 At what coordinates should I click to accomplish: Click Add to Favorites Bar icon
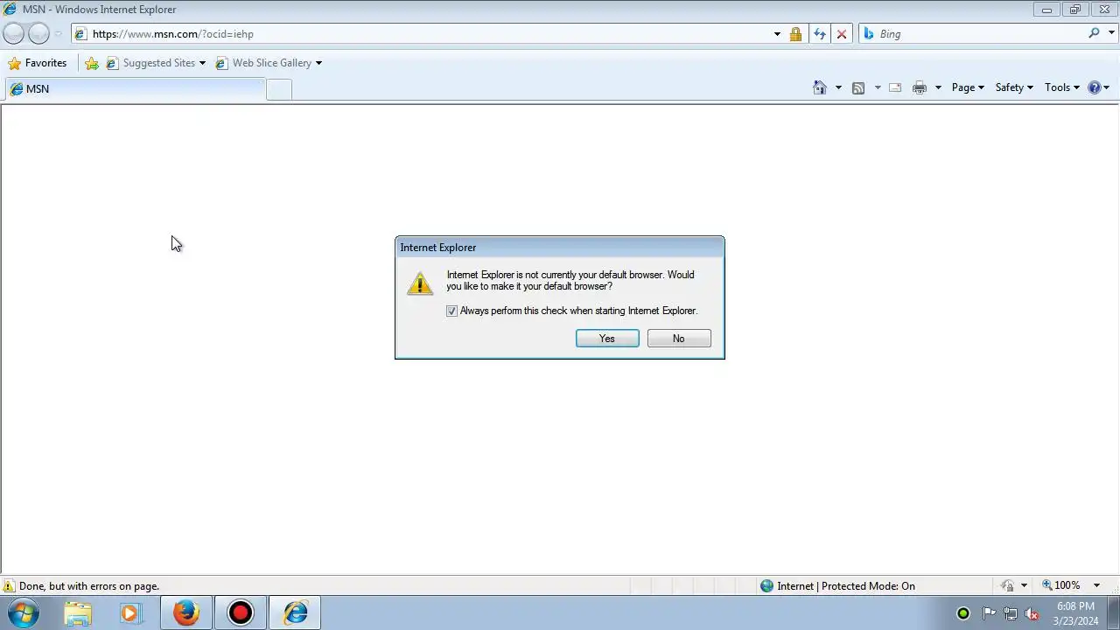click(x=92, y=63)
